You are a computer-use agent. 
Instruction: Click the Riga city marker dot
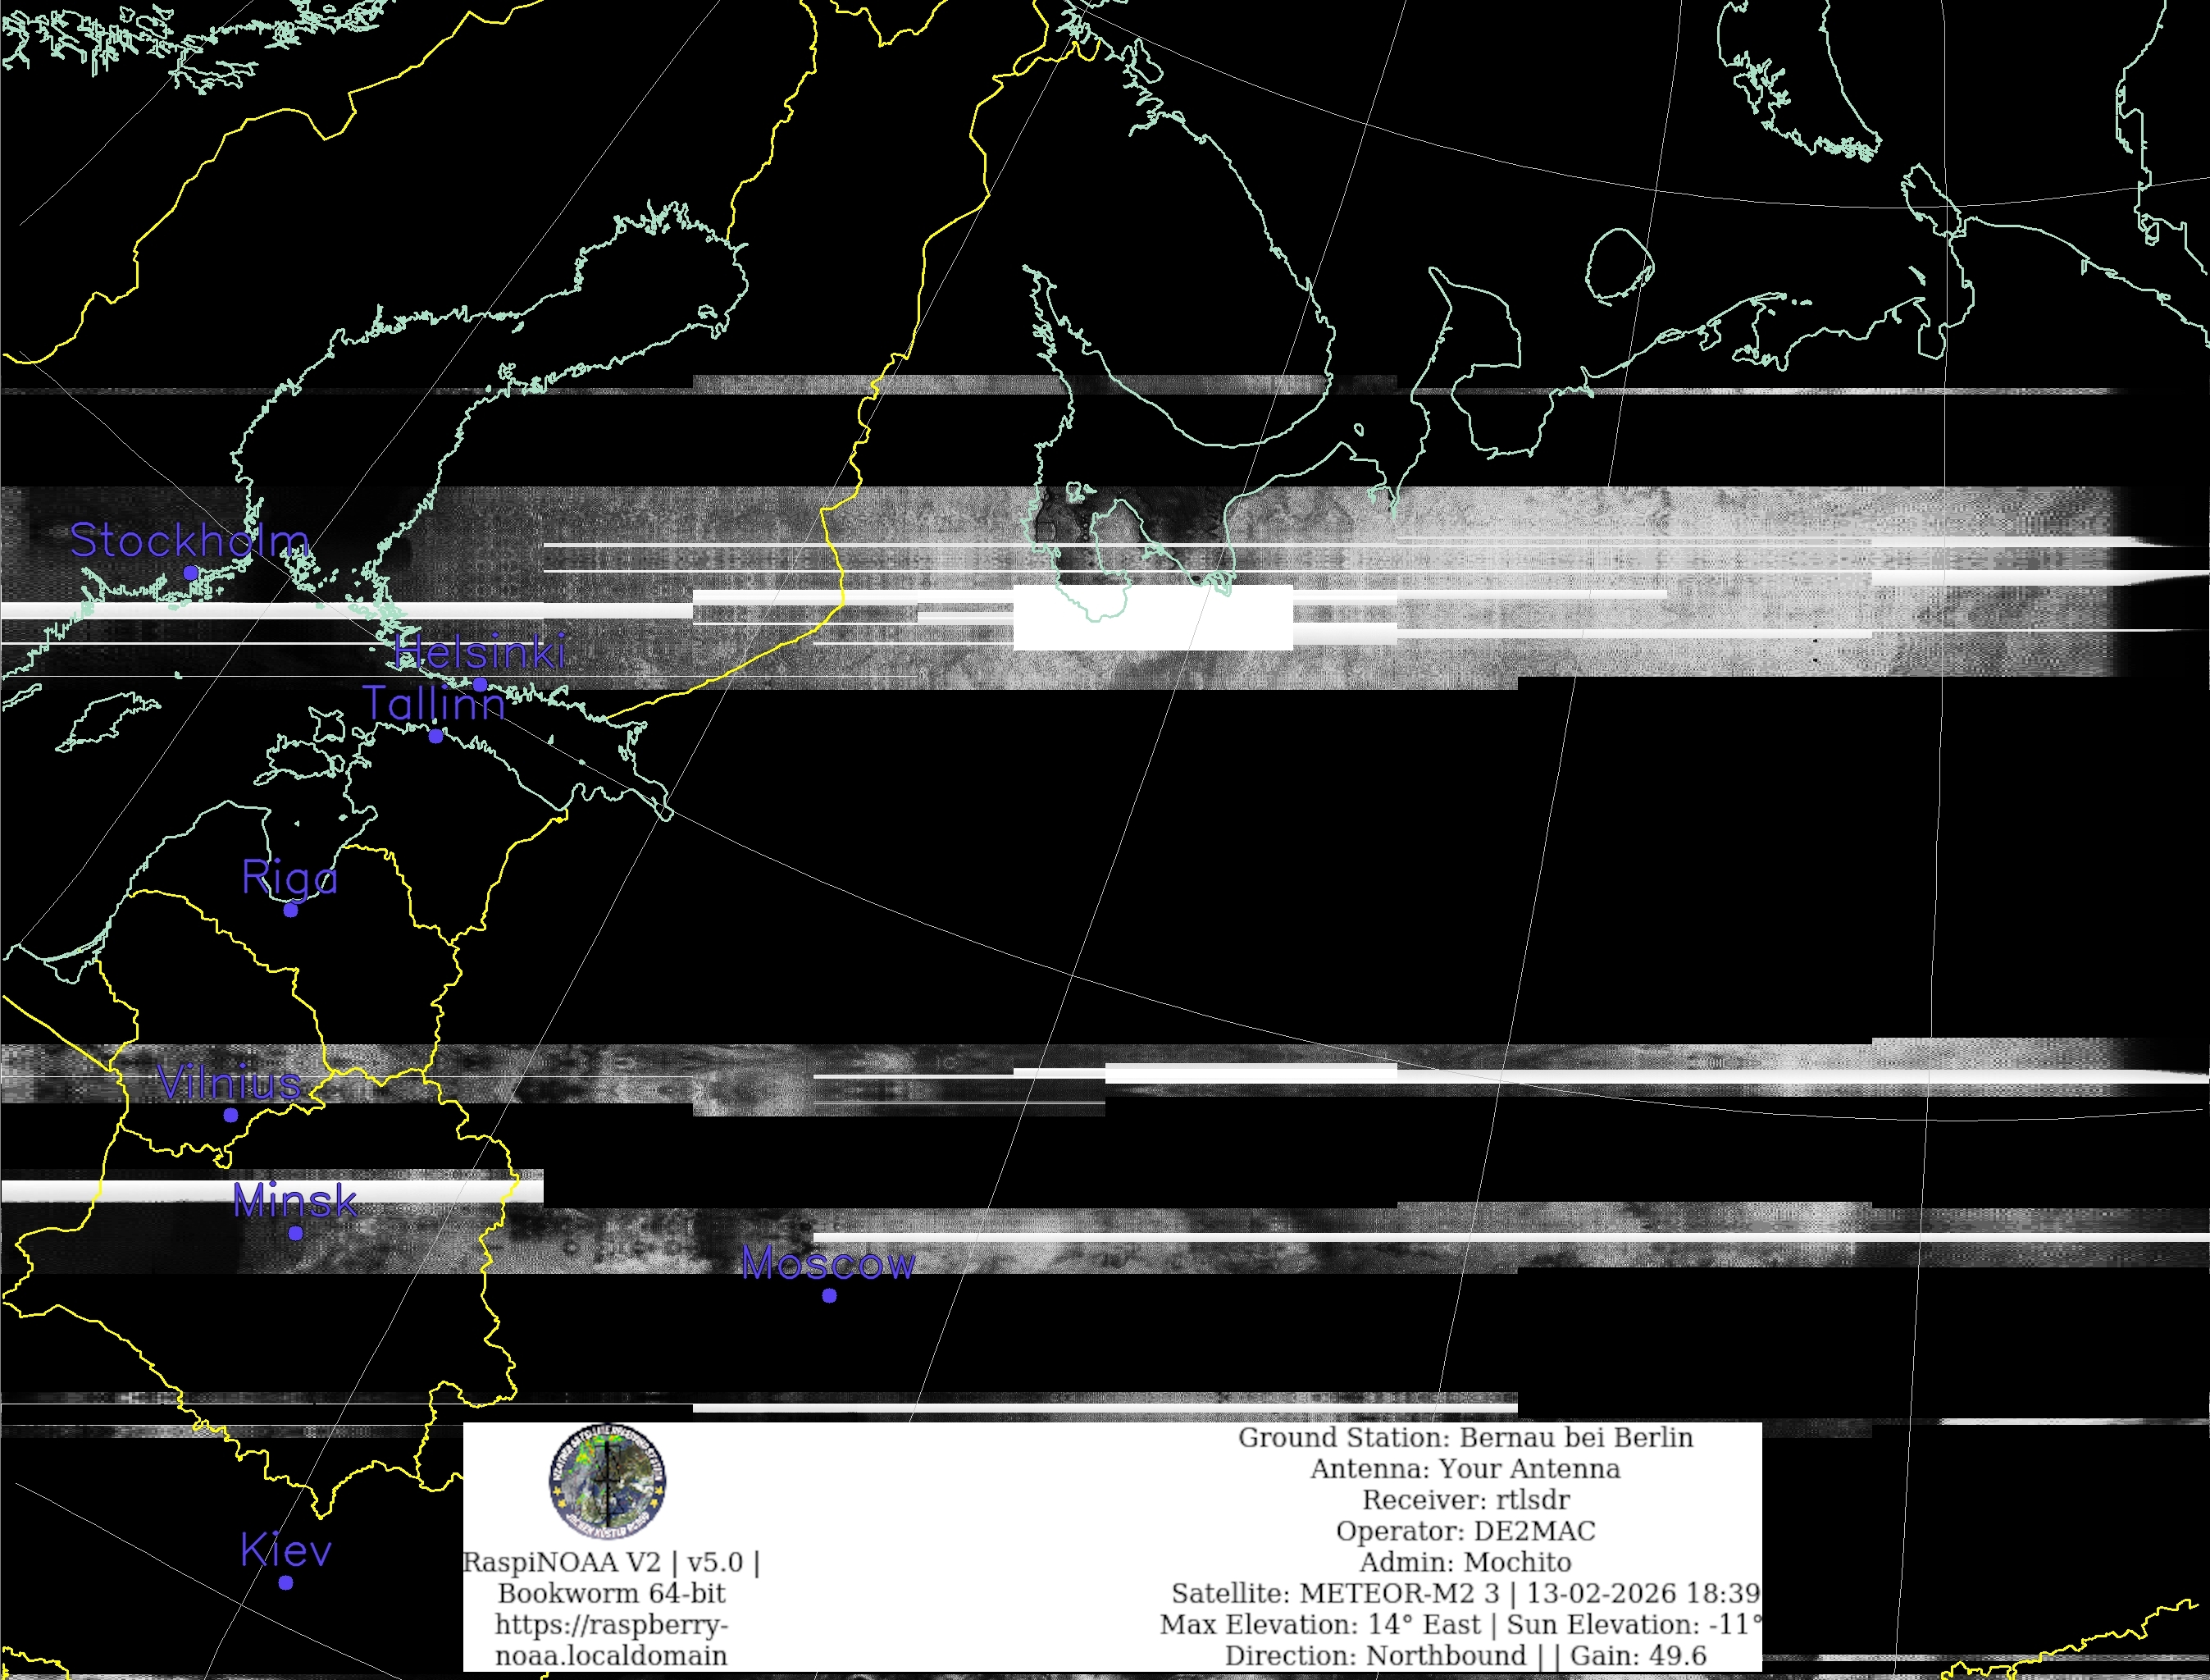pyautogui.click(x=291, y=910)
